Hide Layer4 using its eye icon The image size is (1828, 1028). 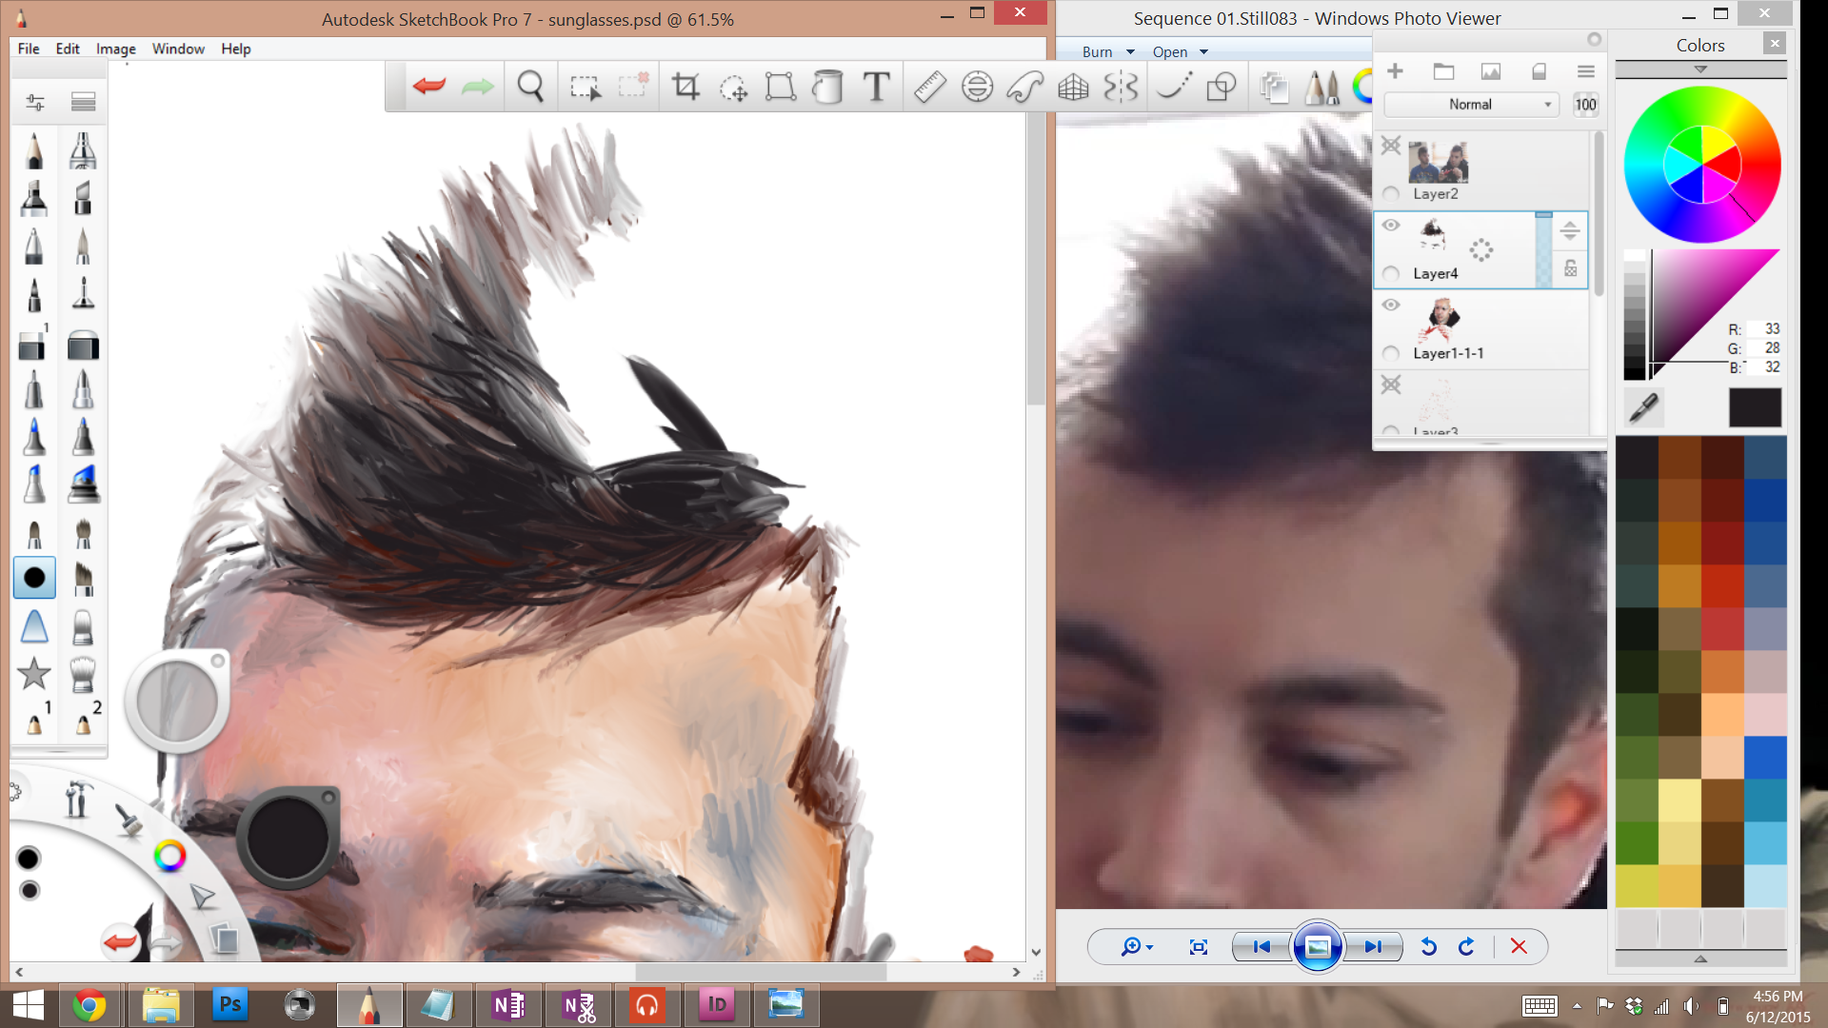1391,226
